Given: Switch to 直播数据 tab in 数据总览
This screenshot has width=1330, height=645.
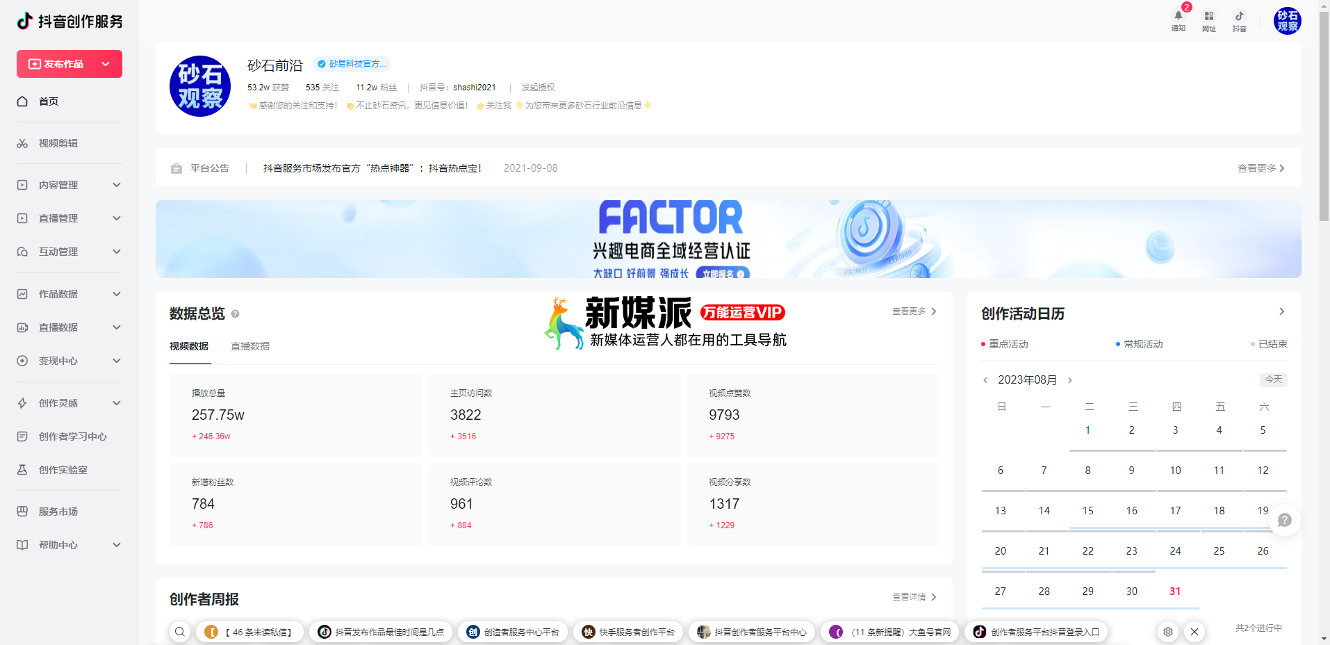Looking at the screenshot, I should point(250,346).
